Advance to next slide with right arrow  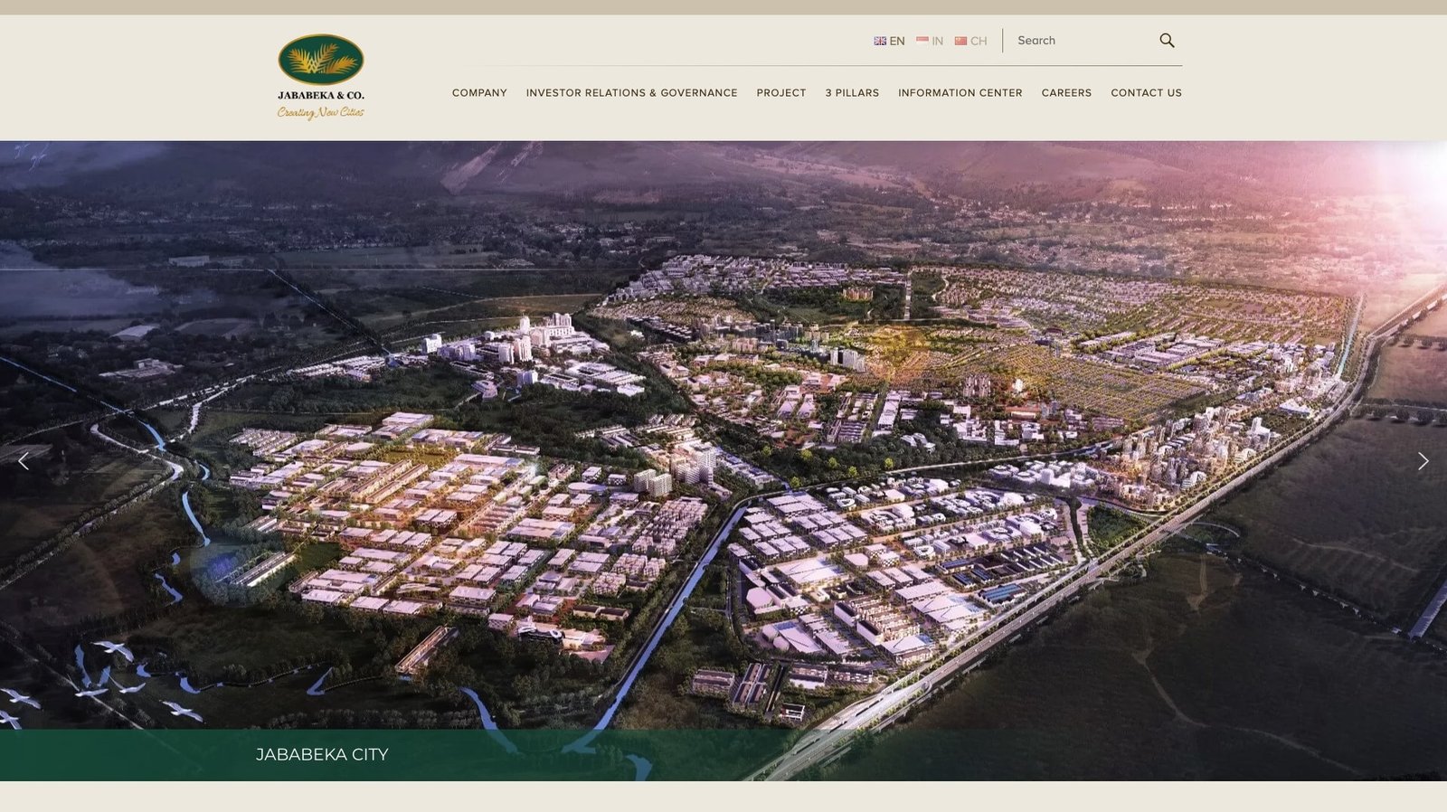tap(1423, 461)
